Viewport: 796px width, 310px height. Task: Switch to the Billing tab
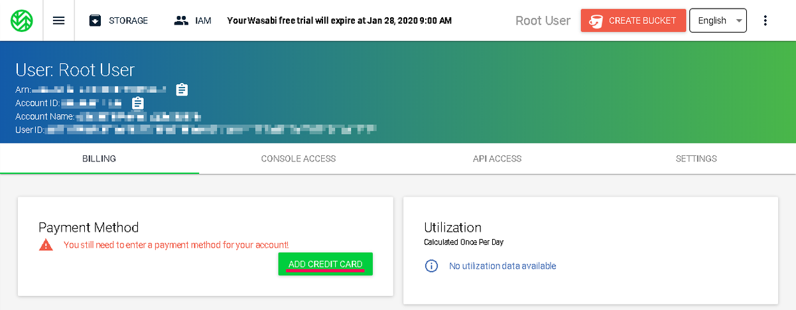[x=99, y=159]
